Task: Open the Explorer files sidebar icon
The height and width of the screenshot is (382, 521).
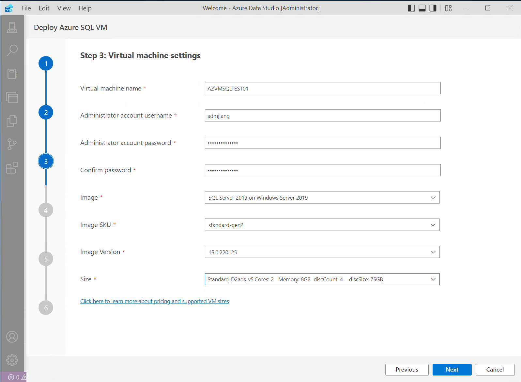Action: pos(12,121)
